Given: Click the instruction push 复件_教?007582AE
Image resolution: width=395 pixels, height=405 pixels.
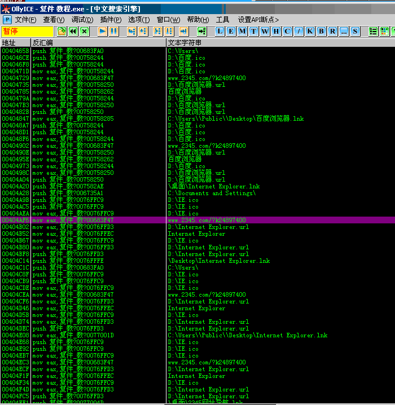Looking at the screenshot, I should click(68, 186).
